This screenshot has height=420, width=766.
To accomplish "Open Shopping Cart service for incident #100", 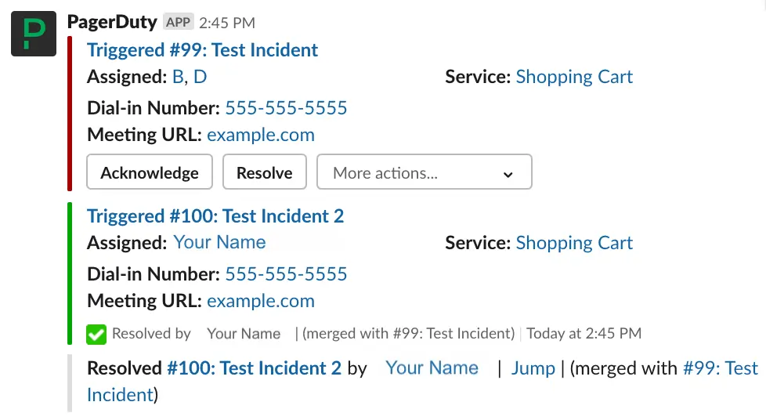I will point(574,243).
